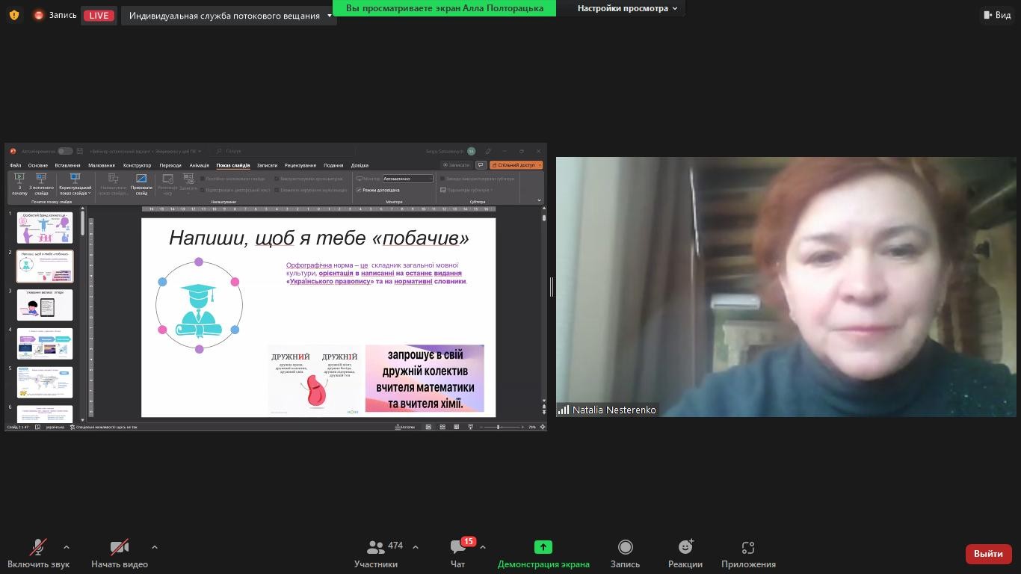
Task: Click the encryption shield icon
Action: pos(14,15)
